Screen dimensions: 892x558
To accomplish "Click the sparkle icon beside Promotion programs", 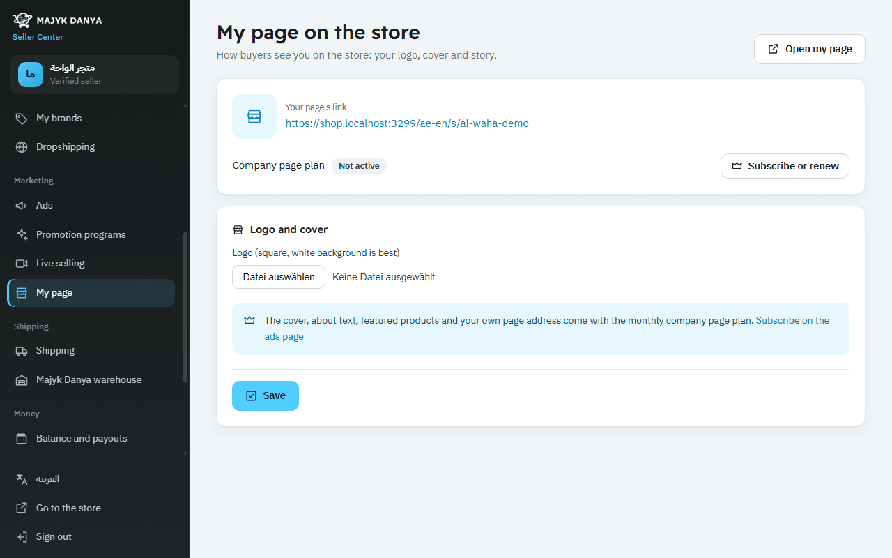I will [x=22, y=235].
